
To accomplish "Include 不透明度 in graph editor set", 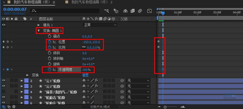I will pos(54,70).
